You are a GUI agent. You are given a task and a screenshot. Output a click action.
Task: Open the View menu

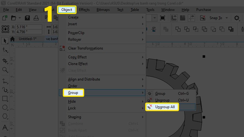click(x=33, y=10)
